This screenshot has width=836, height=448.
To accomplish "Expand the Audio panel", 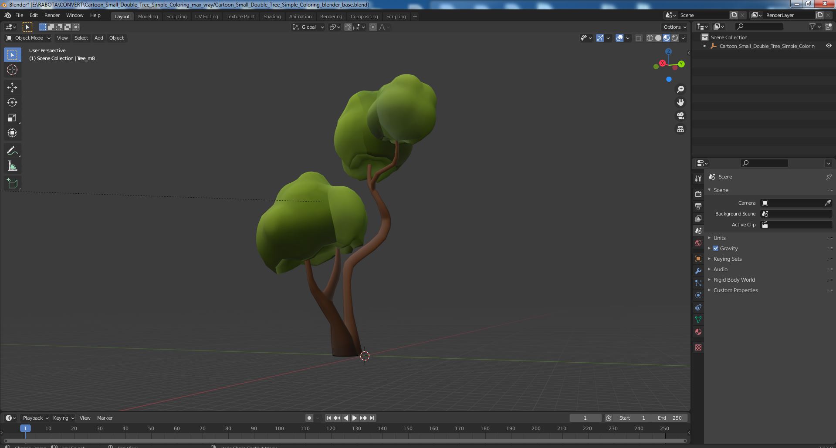I will 720,269.
